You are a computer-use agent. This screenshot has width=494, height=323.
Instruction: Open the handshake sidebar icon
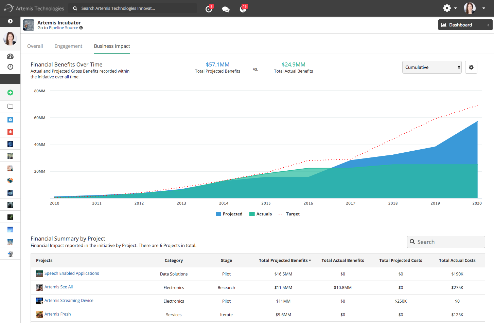click(10, 180)
